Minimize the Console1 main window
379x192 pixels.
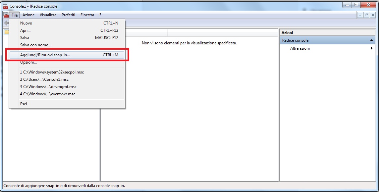tap(347, 5)
